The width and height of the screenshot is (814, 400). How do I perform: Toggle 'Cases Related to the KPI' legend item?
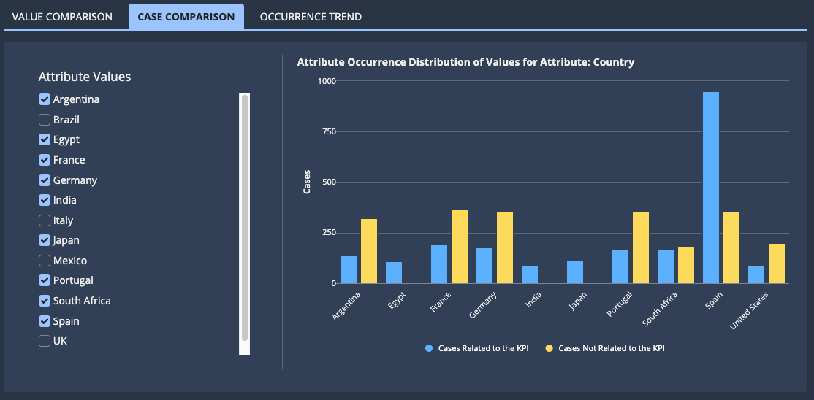476,348
